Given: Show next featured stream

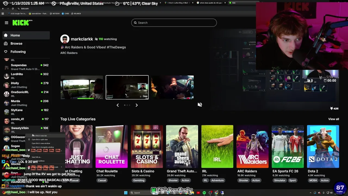Looking at the screenshot, I should tap(136, 105).
